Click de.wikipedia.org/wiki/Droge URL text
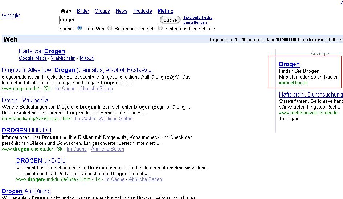Screen dimensions: 343x199 30,119
